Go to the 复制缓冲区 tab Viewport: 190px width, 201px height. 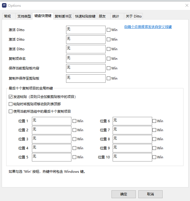pyautogui.click(x=63, y=16)
